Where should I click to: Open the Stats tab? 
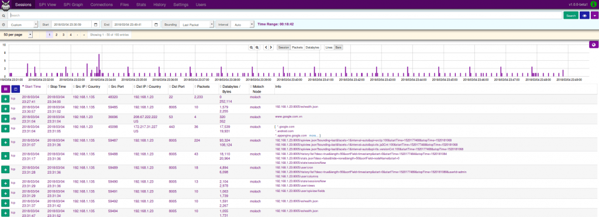[x=142, y=5]
